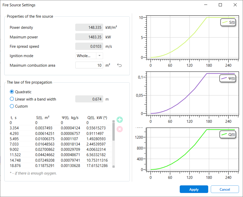The width and height of the screenshot is (243, 197).
Task: Click the propagation table scrollbar thumb
Action: pos(113,131)
